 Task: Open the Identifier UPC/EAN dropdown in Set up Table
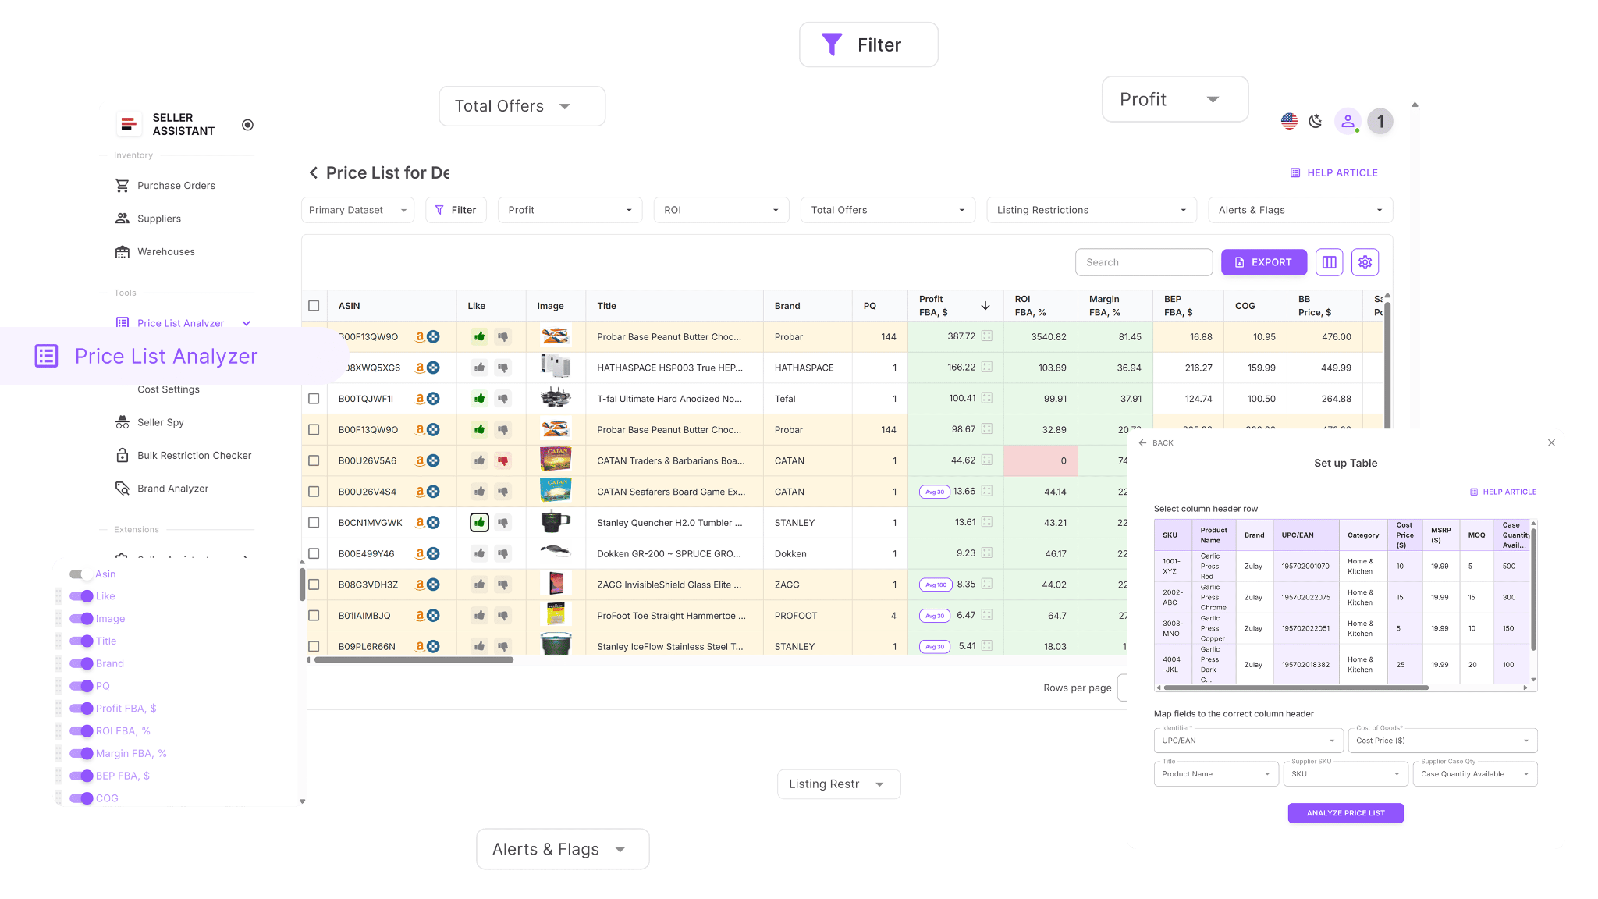(x=1247, y=740)
